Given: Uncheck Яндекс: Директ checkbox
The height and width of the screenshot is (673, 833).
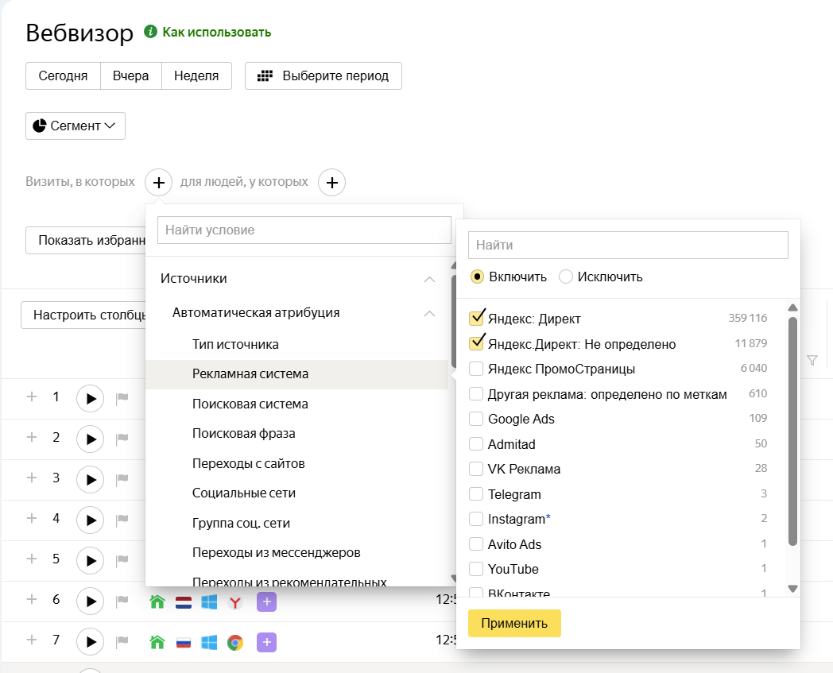Looking at the screenshot, I should [x=477, y=318].
